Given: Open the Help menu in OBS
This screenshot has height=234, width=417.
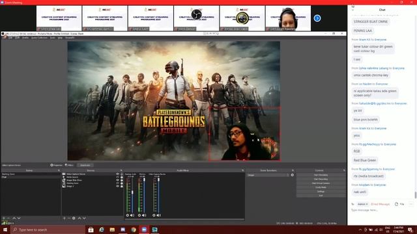Looking at the screenshot, I should (60, 38).
